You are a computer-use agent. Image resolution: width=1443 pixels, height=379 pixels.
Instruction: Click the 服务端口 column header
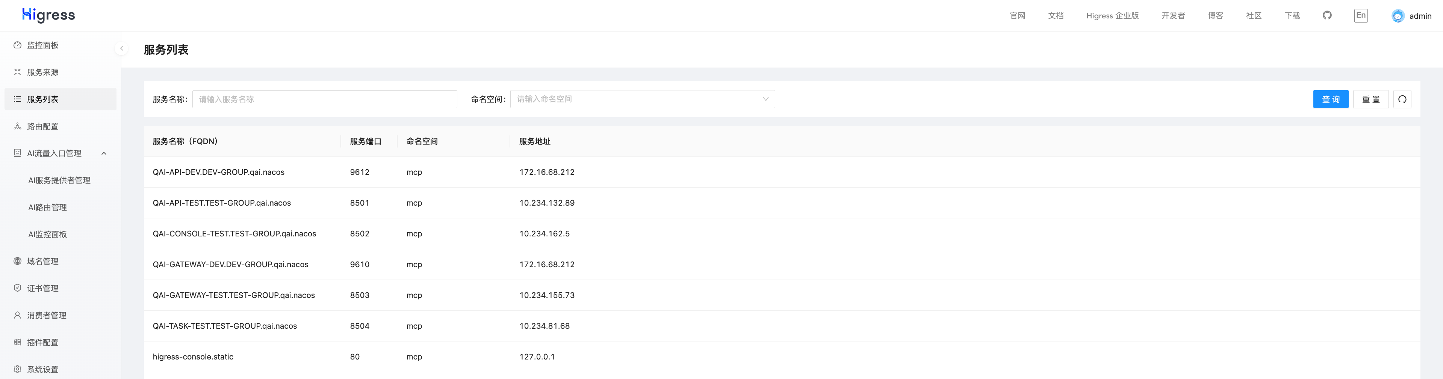tap(365, 141)
